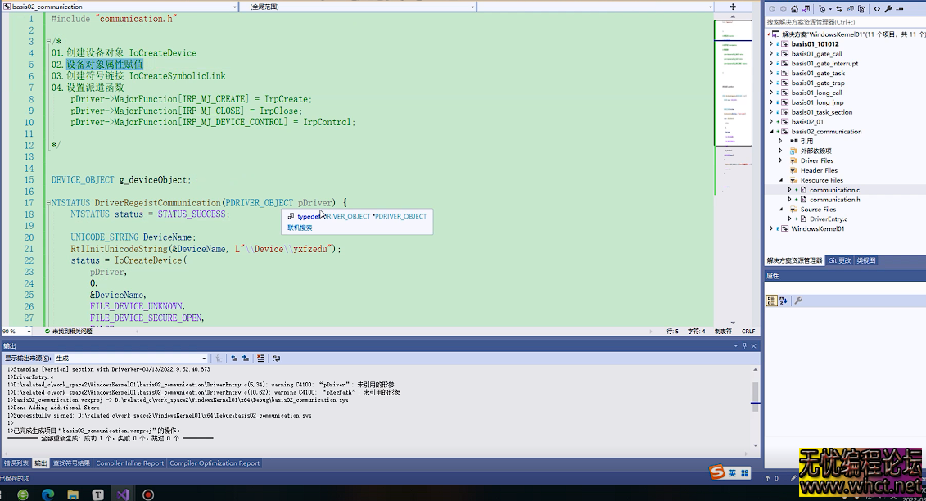Viewport: 926px width, 501px height.
Task: Toggle Sogou input language indicator
Action: click(733, 472)
